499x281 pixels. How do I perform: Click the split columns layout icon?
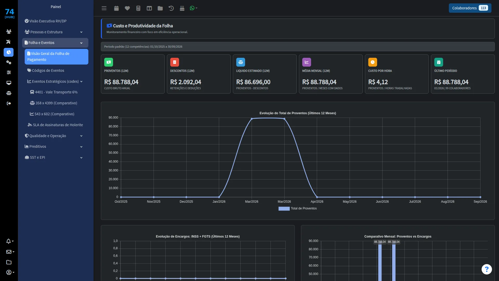[x=149, y=8]
